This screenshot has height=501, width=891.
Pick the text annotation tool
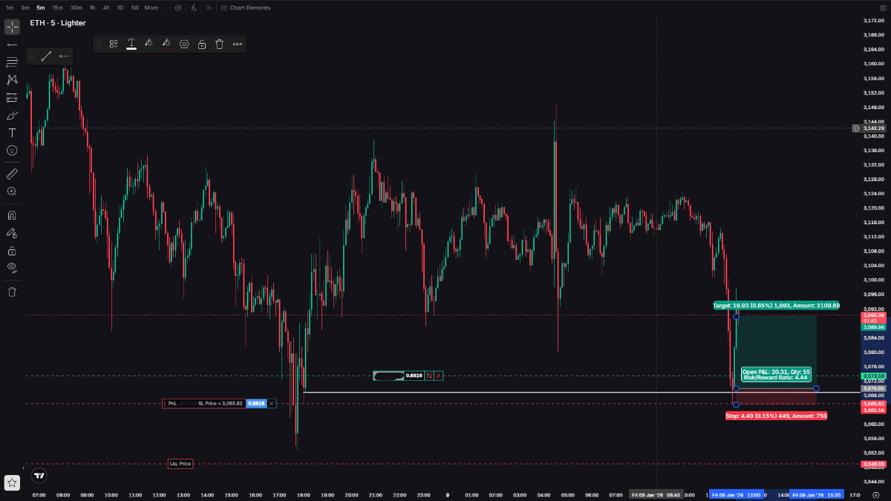tap(12, 133)
